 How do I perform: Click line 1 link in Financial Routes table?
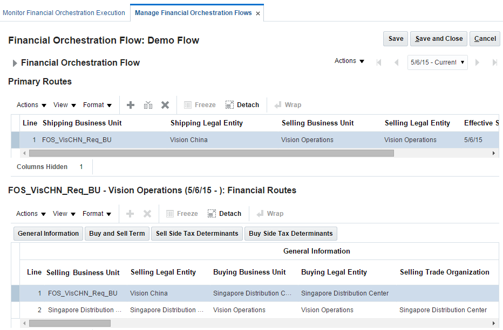(x=39, y=293)
